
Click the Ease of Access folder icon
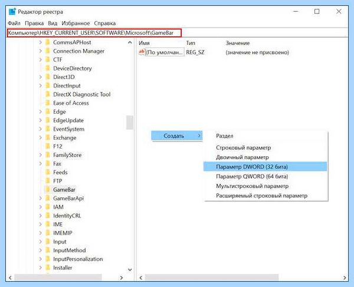point(48,103)
